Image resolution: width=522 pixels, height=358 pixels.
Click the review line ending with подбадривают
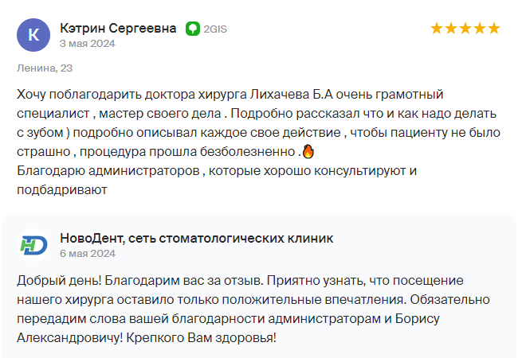(x=62, y=190)
